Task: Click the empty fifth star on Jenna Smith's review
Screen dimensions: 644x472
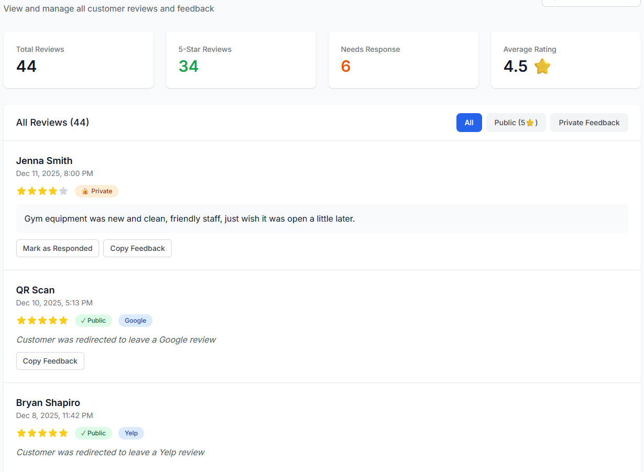Action: point(63,191)
